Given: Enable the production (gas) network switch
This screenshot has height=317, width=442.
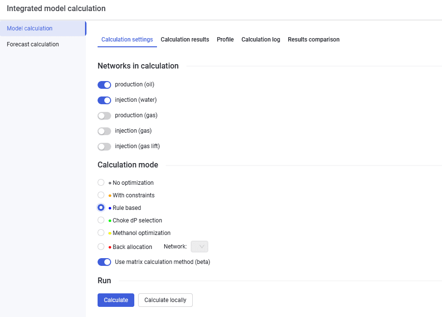Looking at the screenshot, I should pyautogui.click(x=104, y=116).
